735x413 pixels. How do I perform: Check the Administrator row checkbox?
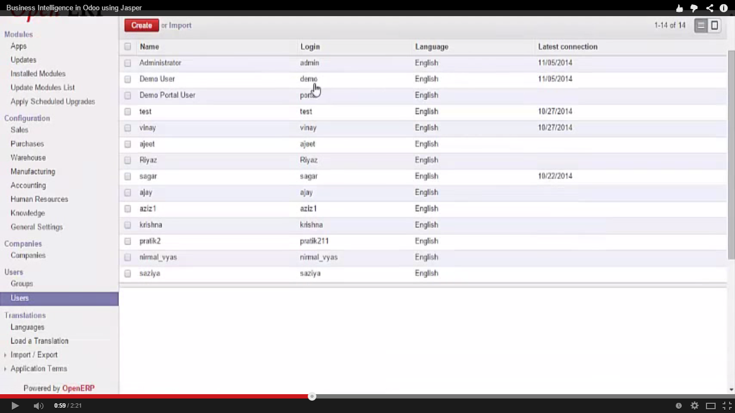128,63
